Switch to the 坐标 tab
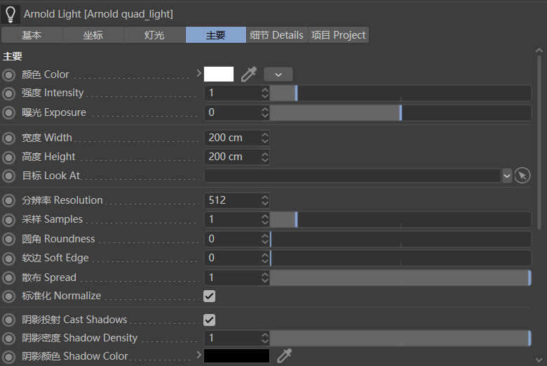 click(93, 35)
